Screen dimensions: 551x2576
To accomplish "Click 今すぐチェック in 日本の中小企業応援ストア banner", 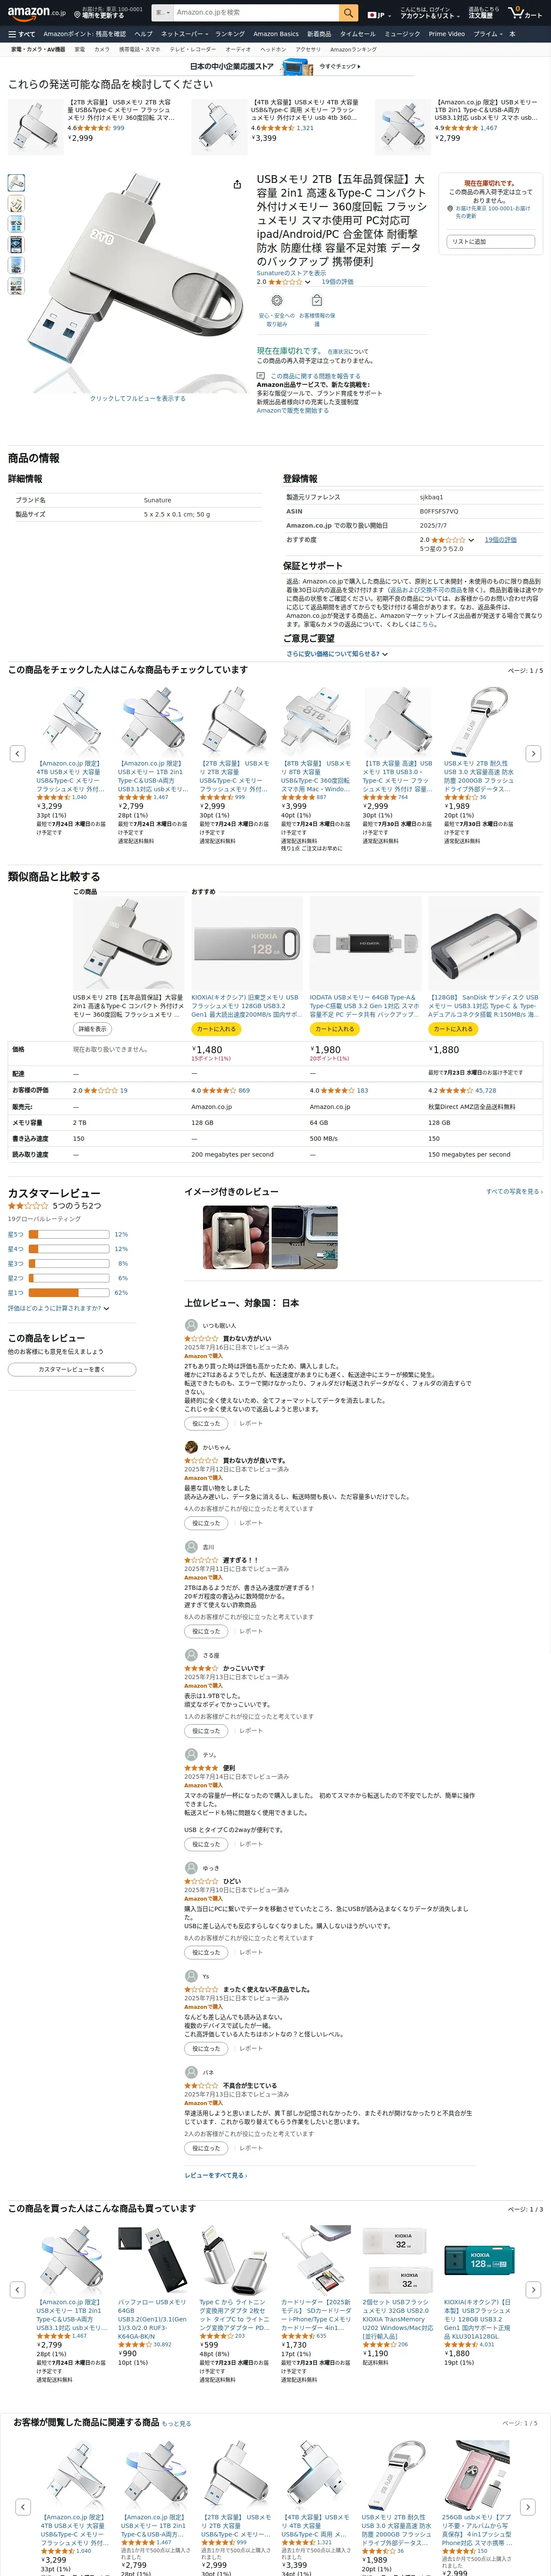I will tap(340, 66).
